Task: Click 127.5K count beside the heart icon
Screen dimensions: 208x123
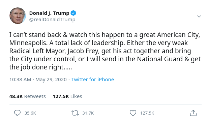Action: click(147, 113)
